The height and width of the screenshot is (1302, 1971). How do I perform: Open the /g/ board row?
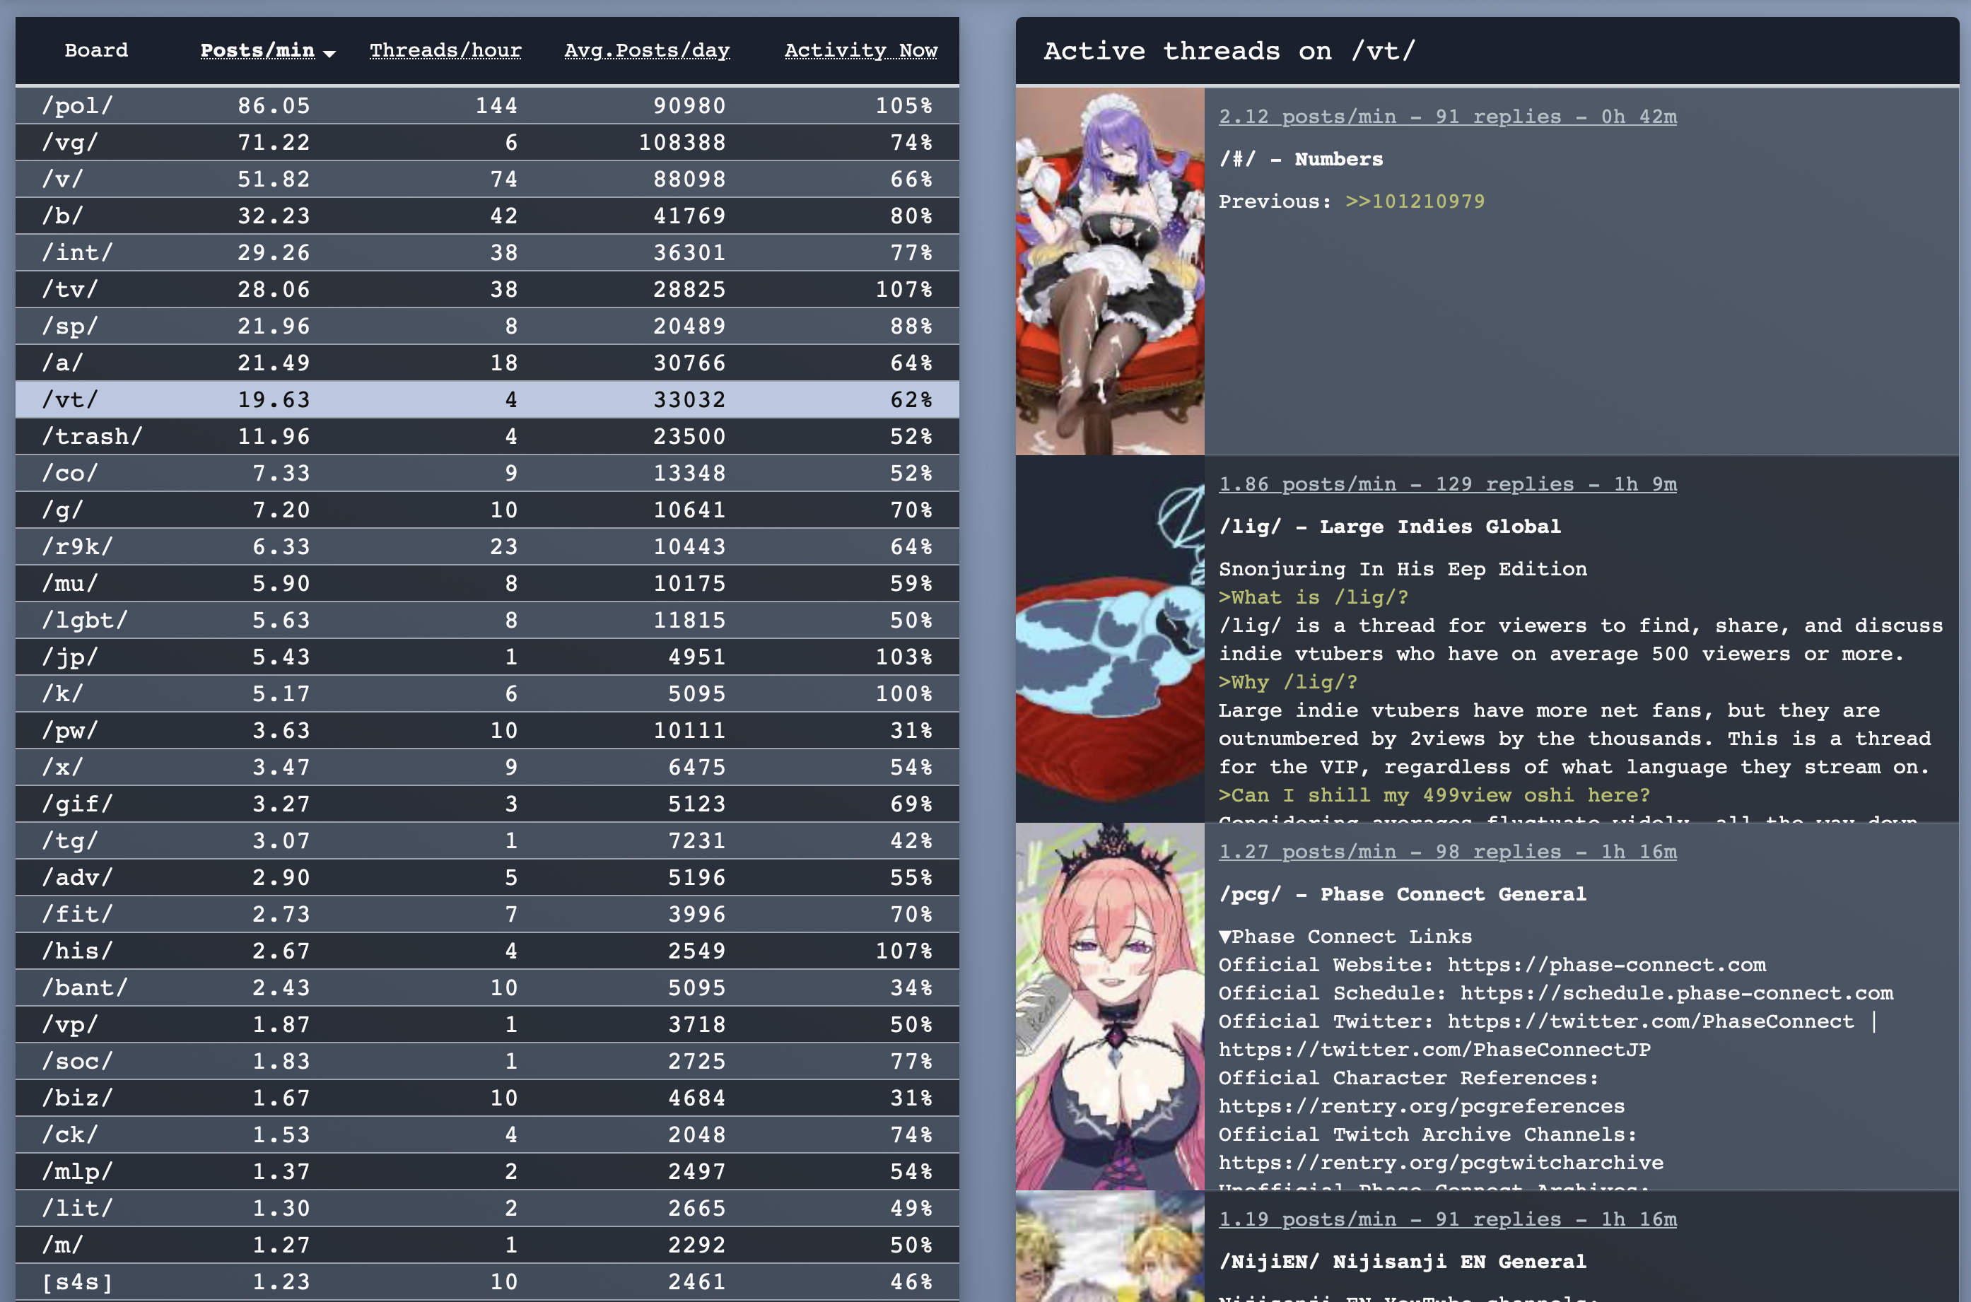tap(486, 510)
